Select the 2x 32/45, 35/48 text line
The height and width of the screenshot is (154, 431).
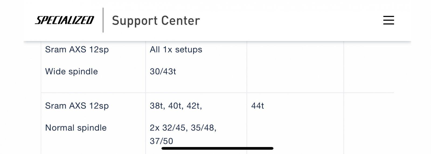click(x=183, y=128)
